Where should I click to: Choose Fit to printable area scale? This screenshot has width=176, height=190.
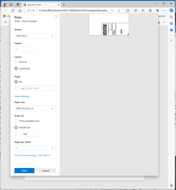(x=16, y=121)
